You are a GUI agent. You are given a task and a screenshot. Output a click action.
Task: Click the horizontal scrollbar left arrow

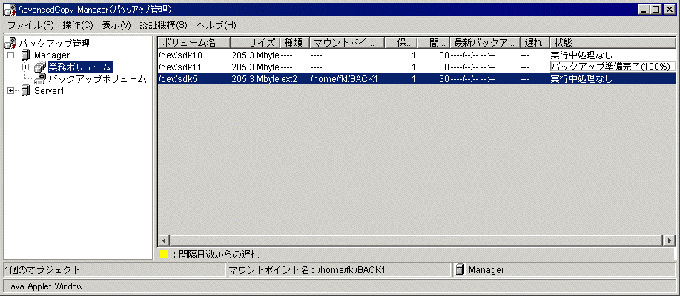164,240
